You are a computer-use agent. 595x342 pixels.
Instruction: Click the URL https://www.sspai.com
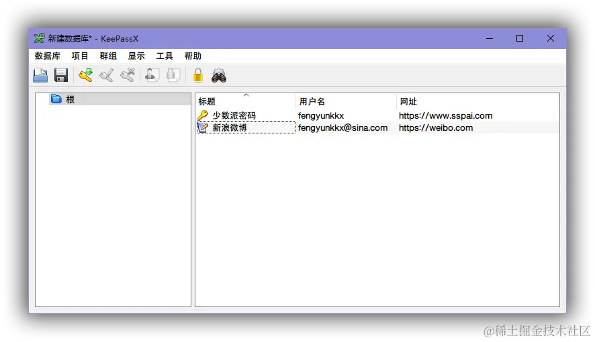click(x=445, y=115)
